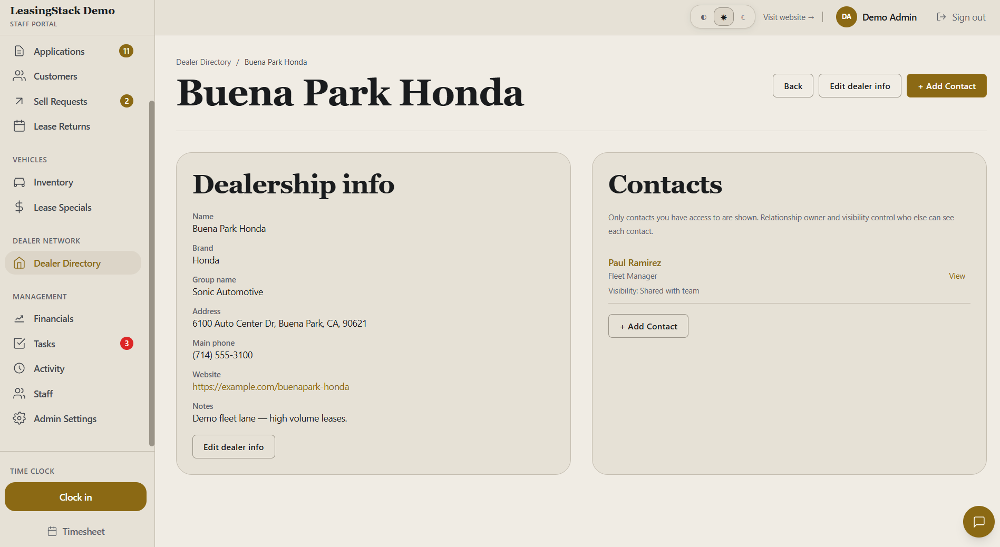
Task: Click the Customers people icon
Action: (20, 76)
